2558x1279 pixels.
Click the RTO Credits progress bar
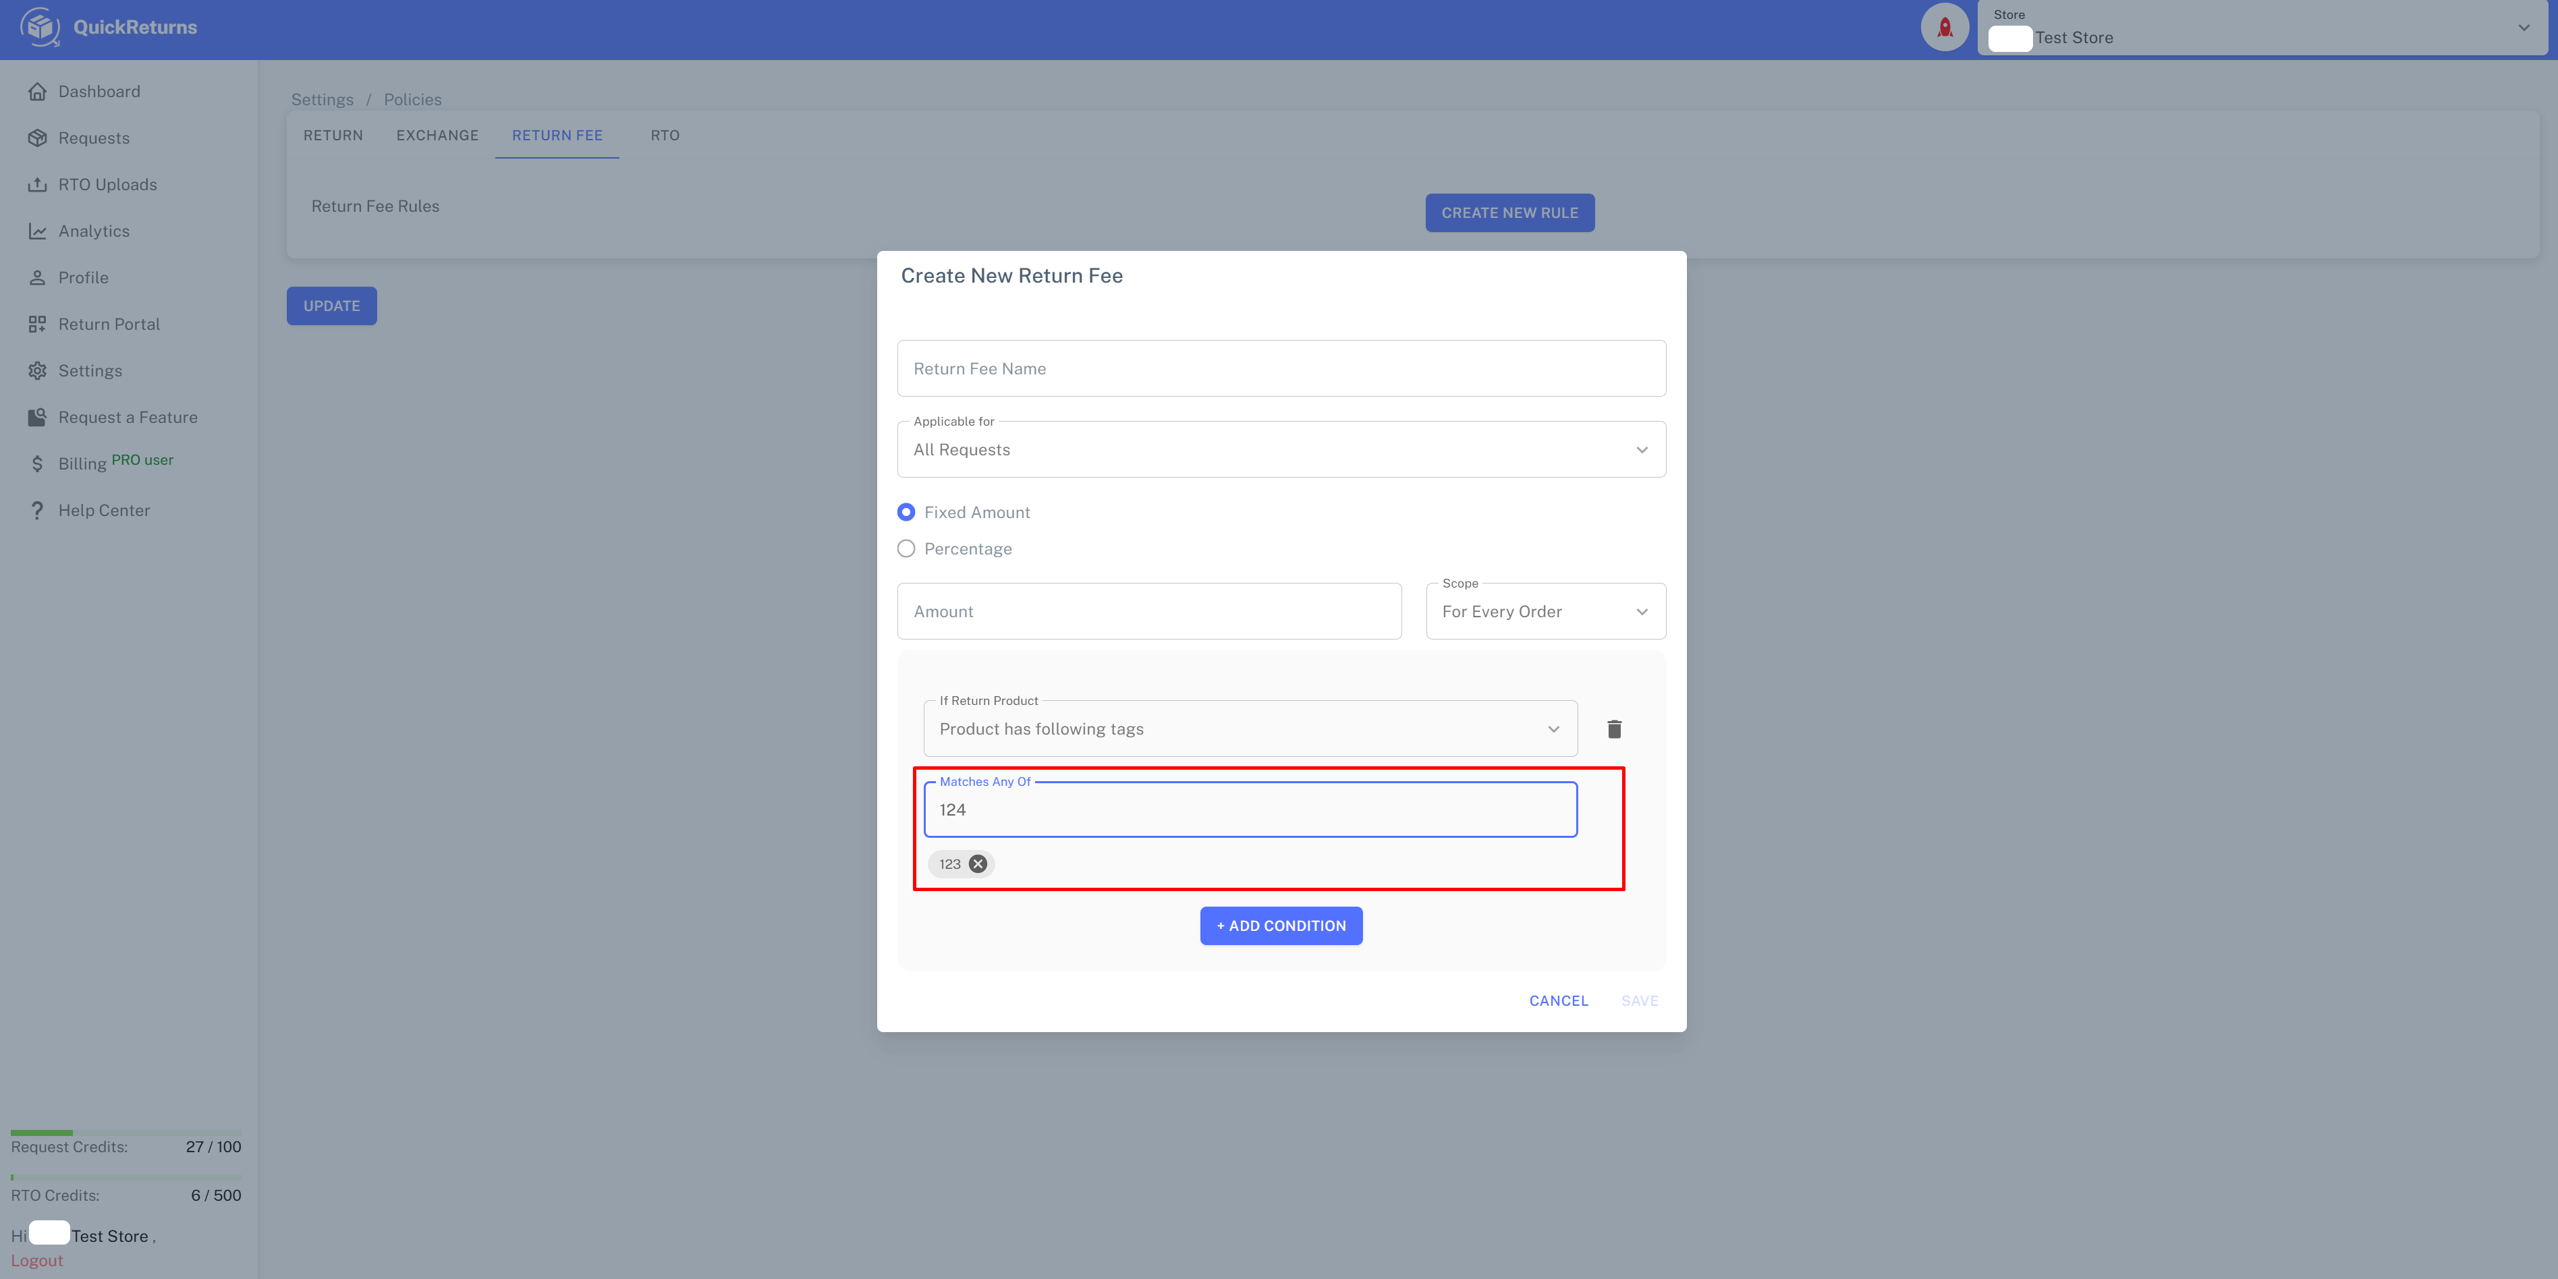click(126, 1178)
